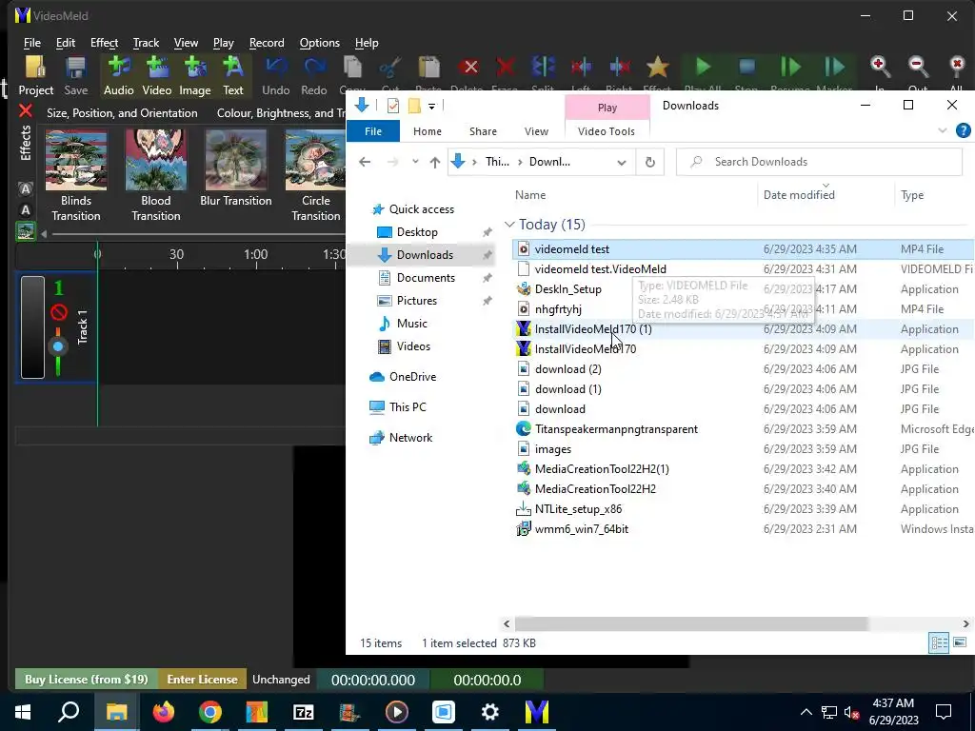Open the Quick Access Toolbar customize dropdown
975x731 pixels.
tap(431, 107)
